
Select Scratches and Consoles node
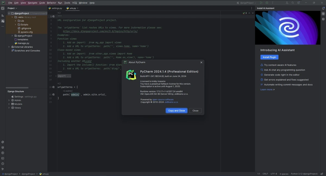tap(27, 51)
